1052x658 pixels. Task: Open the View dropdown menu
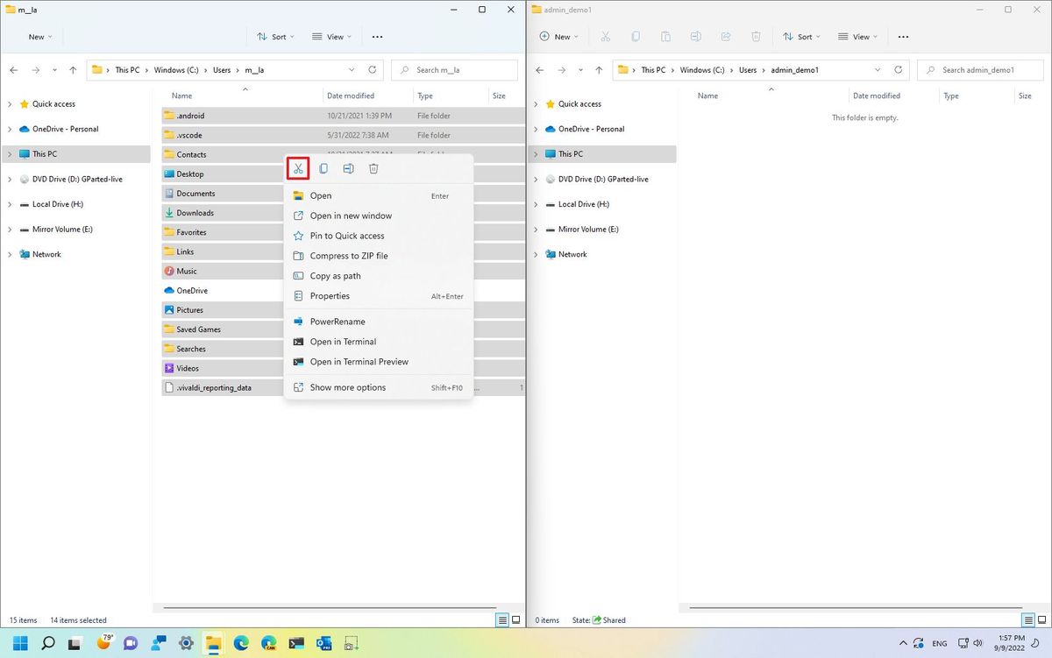click(x=331, y=37)
